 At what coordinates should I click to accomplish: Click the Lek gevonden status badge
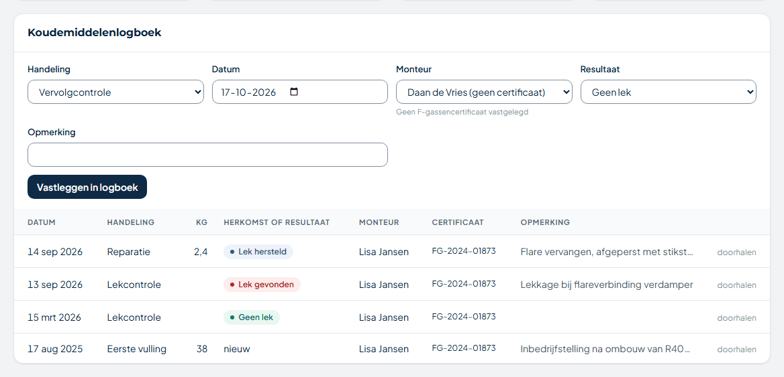[262, 285]
